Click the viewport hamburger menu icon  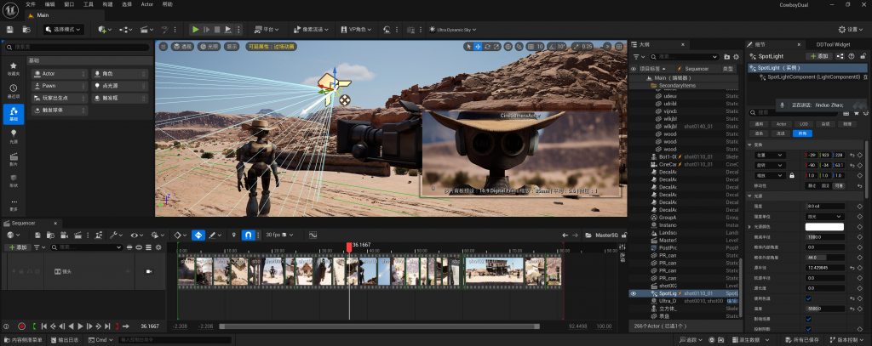tap(162, 47)
